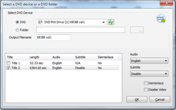Screen dimensions: 176x110
Task: Open the Audio language dropdown
Action: 149,61
